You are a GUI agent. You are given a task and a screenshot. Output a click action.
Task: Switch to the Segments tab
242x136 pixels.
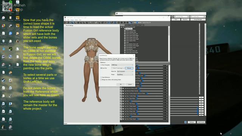132,25
